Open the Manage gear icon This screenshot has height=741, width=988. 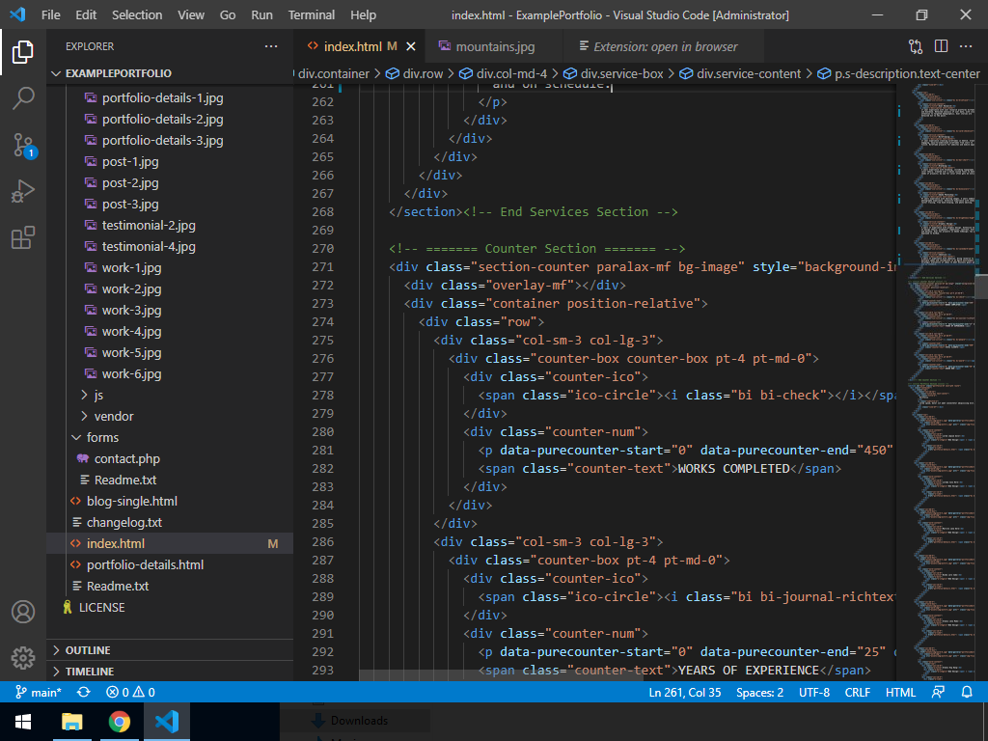click(23, 658)
